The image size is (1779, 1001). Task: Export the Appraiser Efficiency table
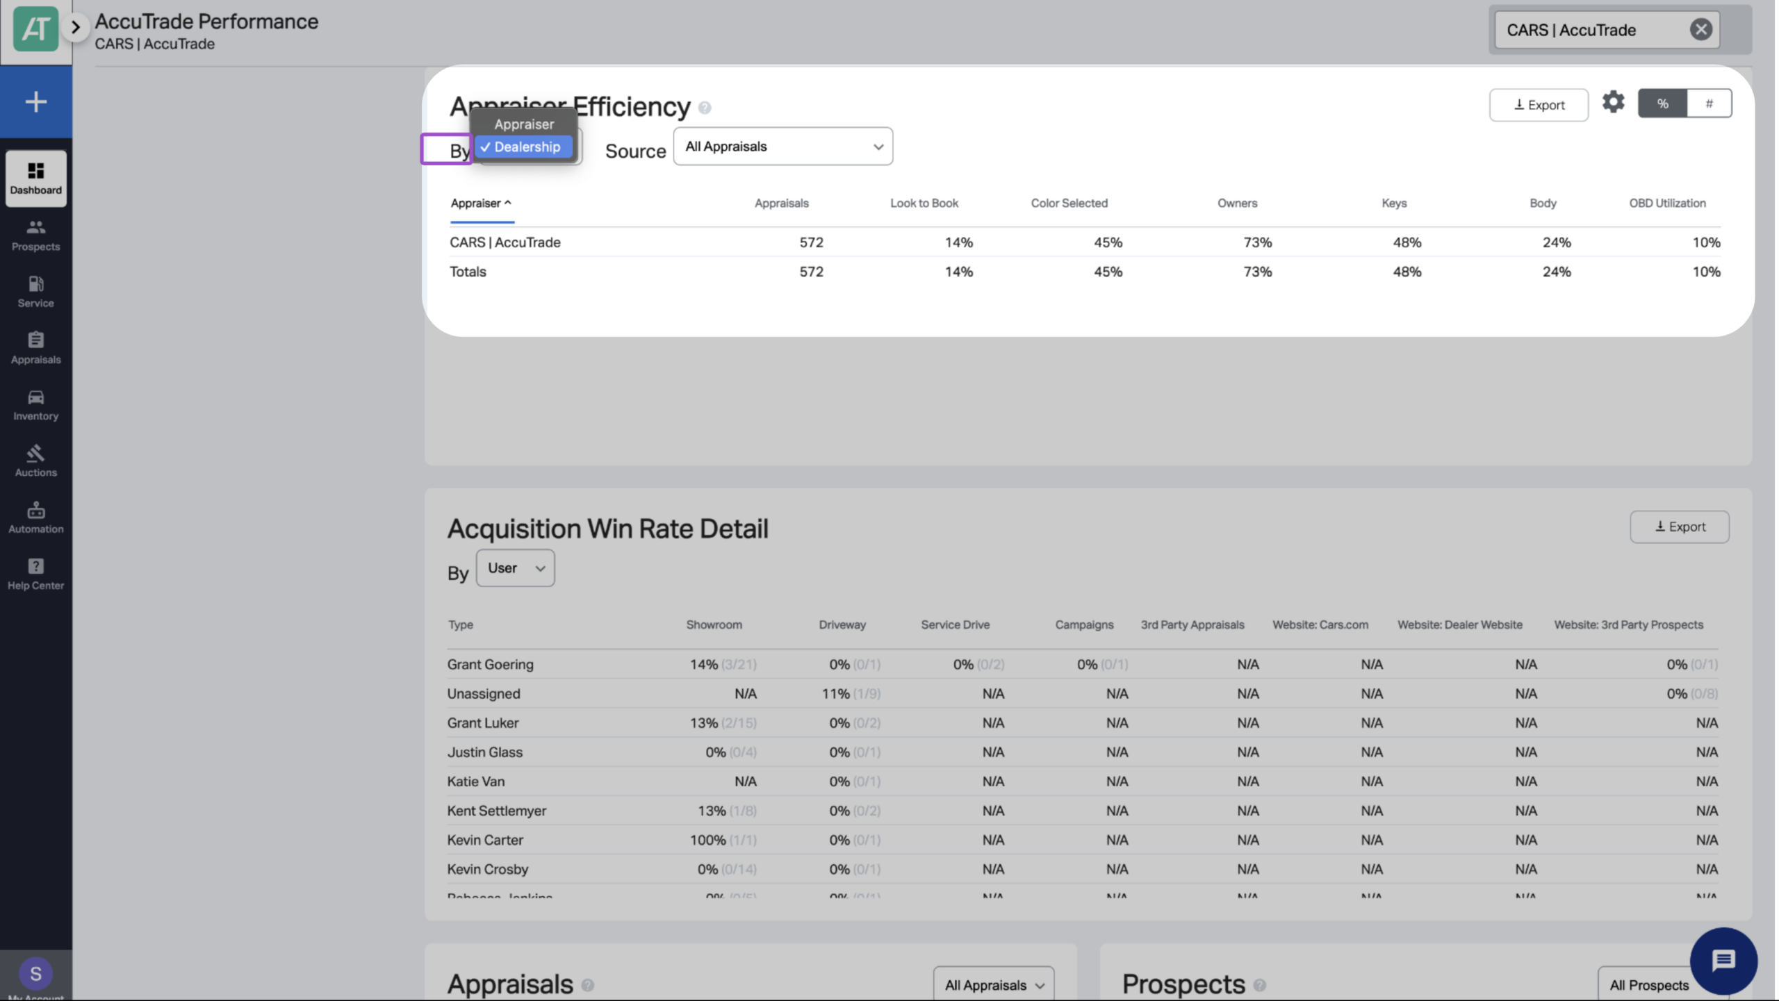coord(1538,105)
